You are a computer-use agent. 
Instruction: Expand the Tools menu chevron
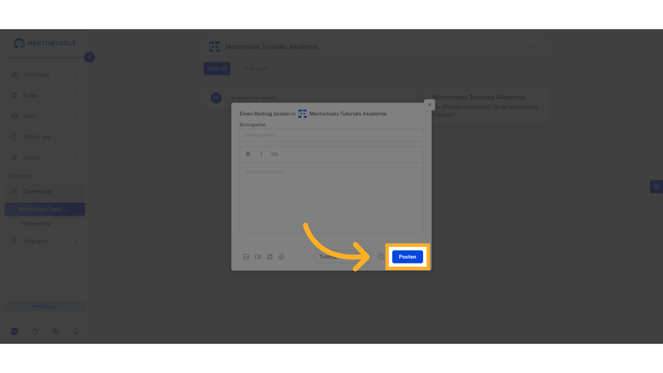76,116
